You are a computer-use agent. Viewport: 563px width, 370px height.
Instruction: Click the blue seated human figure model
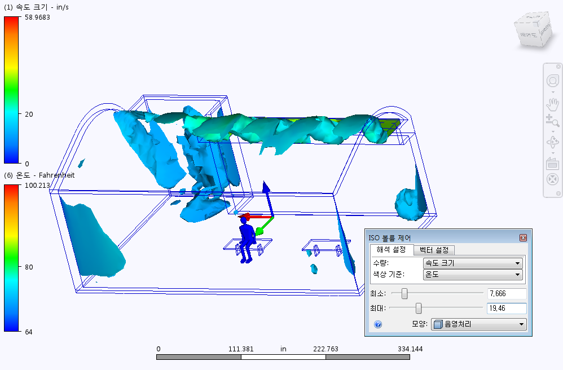point(247,240)
